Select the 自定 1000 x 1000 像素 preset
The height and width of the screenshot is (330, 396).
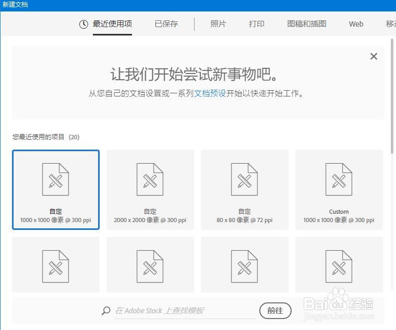(x=56, y=190)
